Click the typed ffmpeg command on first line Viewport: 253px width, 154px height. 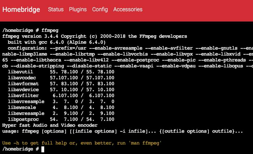coord(50,30)
